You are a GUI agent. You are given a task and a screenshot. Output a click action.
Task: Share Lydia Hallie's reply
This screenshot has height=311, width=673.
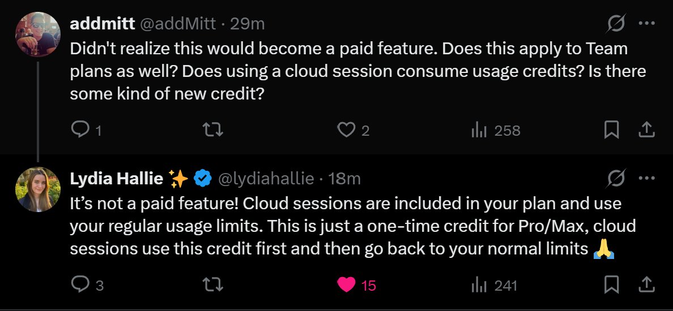click(646, 284)
